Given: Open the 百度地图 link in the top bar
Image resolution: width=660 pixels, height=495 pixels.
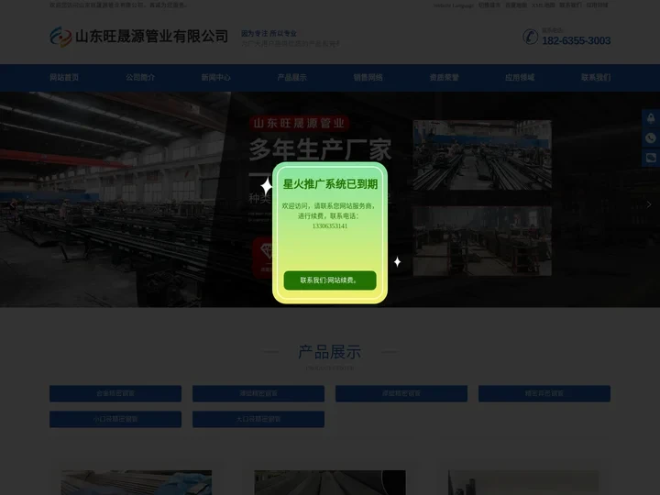Looking at the screenshot, I should point(516,5).
